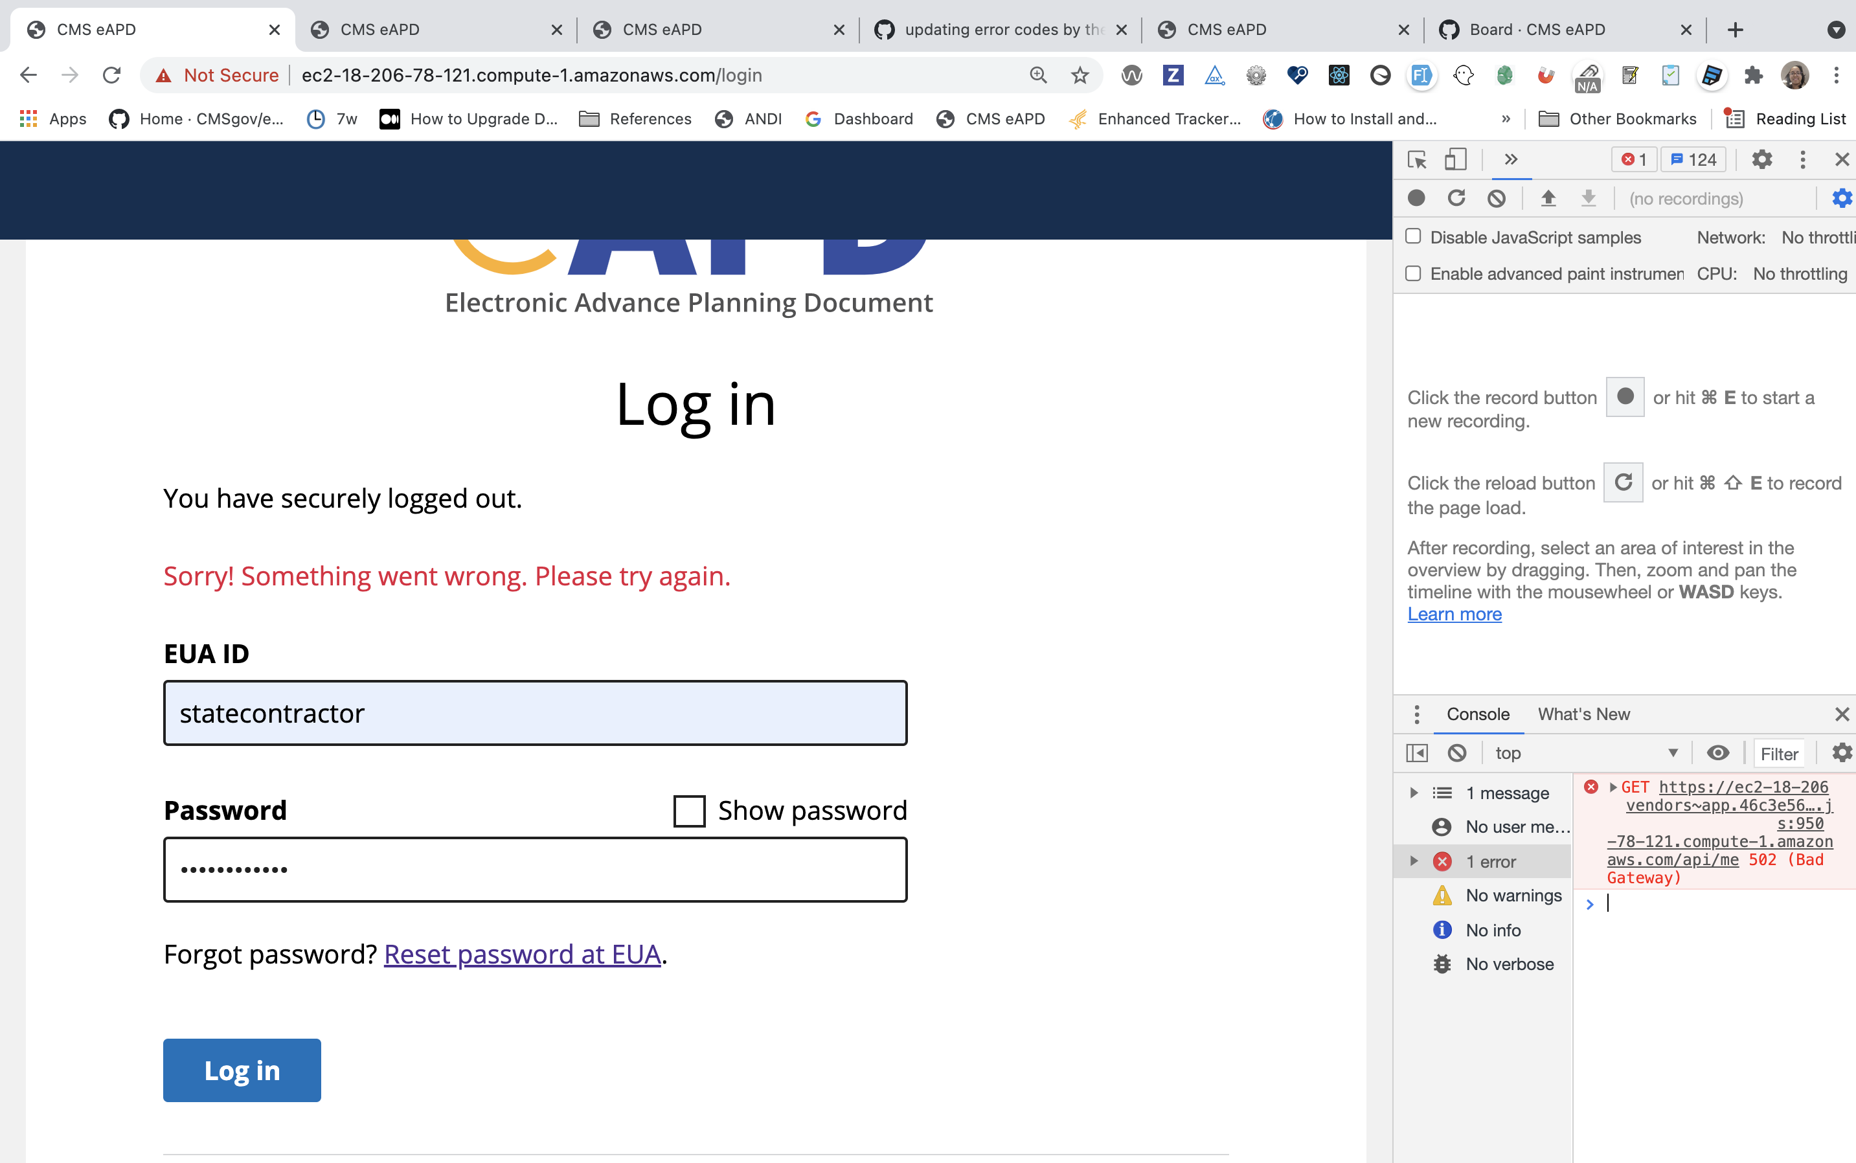Go back with the browser back arrow

click(28, 74)
